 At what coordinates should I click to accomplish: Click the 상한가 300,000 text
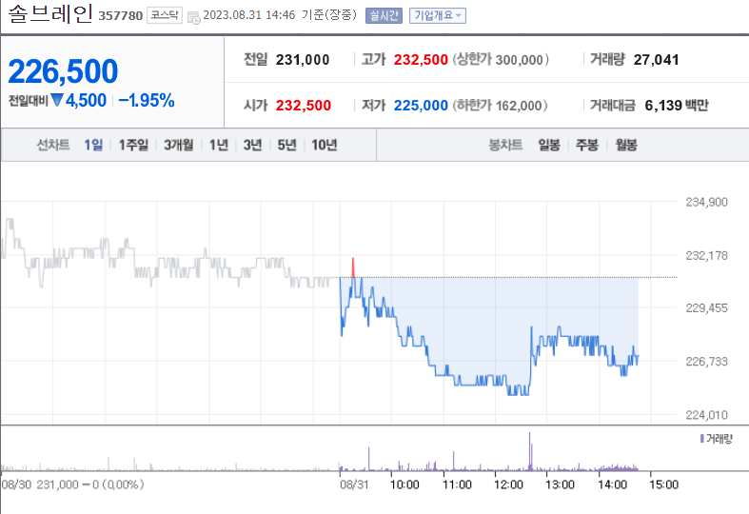pos(501,60)
